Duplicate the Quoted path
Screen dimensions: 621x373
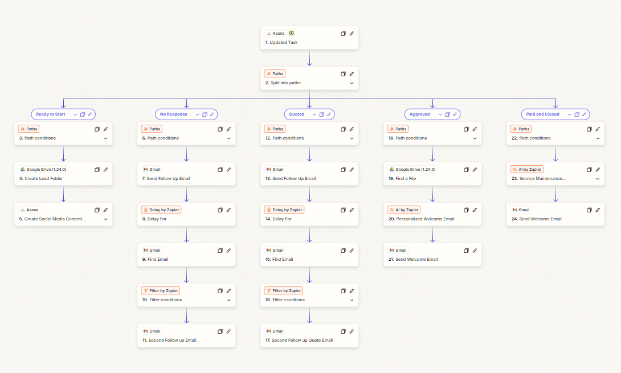pyautogui.click(x=321, y=114)
